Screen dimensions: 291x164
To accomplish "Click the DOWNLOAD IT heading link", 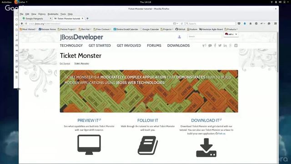I will pos(206,120).
